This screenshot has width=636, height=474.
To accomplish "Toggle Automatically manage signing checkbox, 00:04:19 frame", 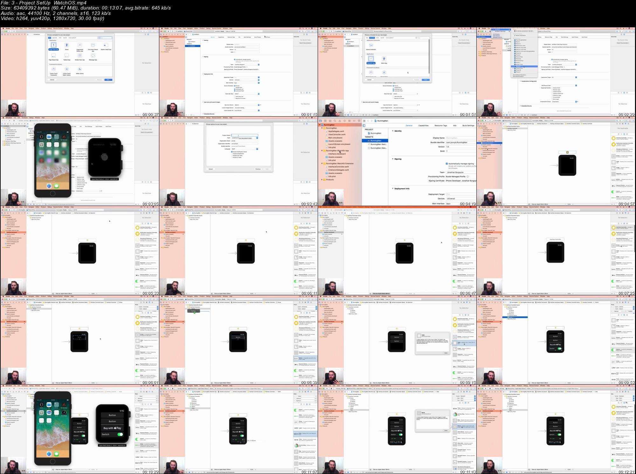I will 447,164.
